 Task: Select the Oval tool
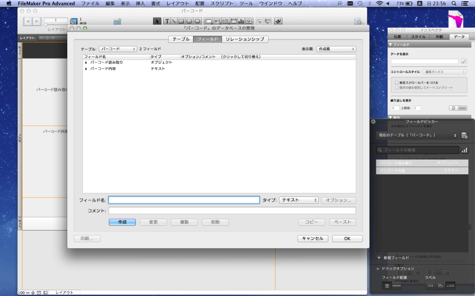197,21
